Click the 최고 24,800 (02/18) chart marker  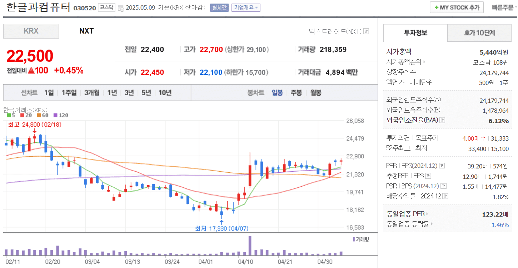(x=35, y=125)
